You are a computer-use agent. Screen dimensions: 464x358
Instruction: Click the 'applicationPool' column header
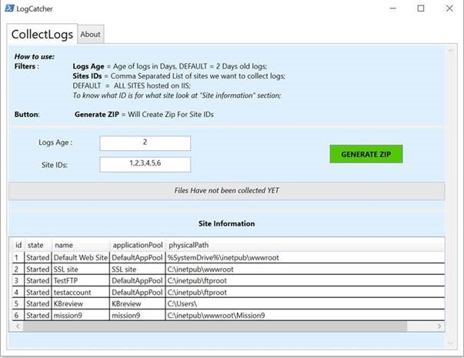point(138,245)
